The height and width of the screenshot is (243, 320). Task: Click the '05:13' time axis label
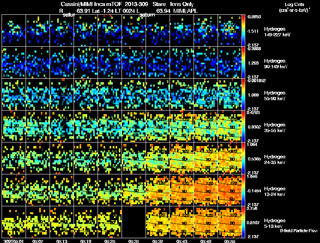coord(62,241)
